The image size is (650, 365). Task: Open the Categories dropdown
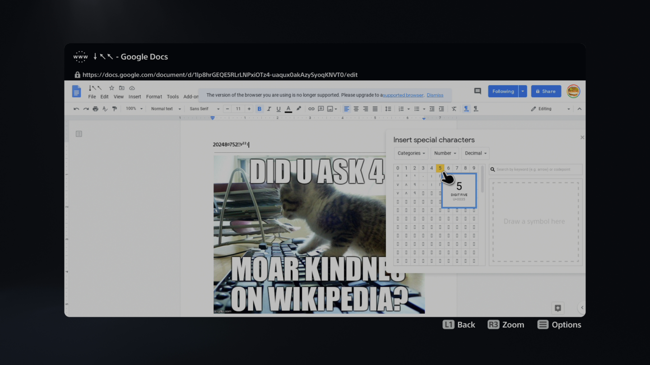[x=411, y=153]
